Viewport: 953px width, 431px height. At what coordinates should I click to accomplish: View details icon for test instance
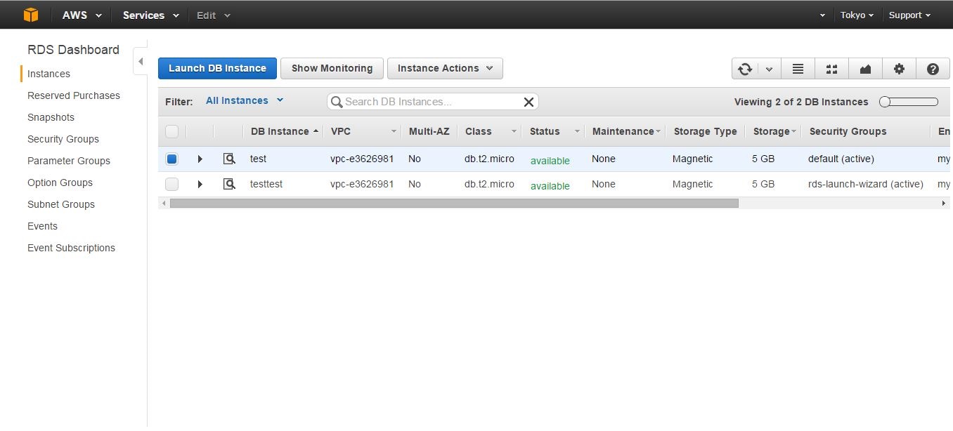coord(229,159)
